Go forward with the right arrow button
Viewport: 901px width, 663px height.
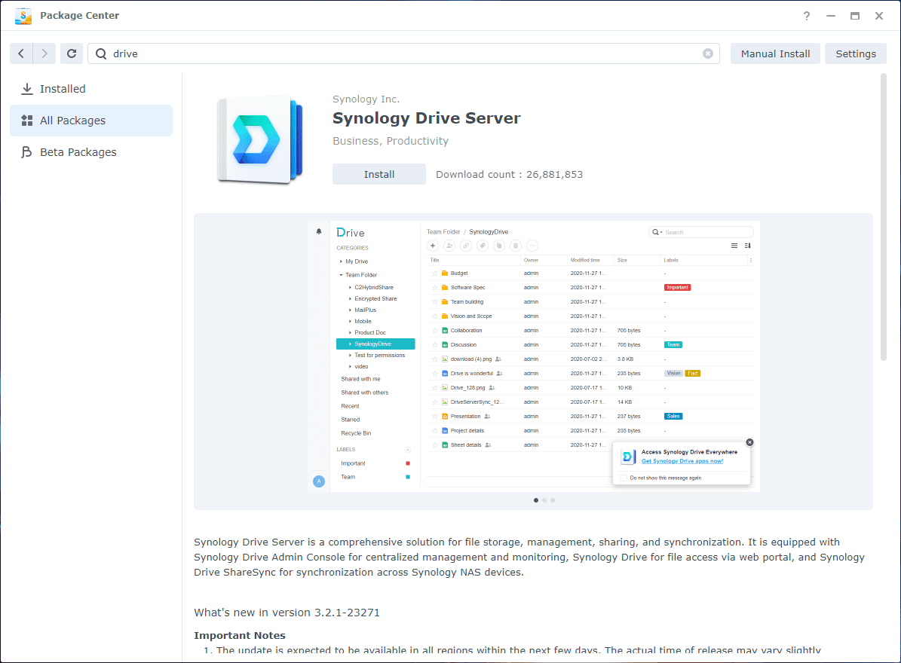coord(44,53)
